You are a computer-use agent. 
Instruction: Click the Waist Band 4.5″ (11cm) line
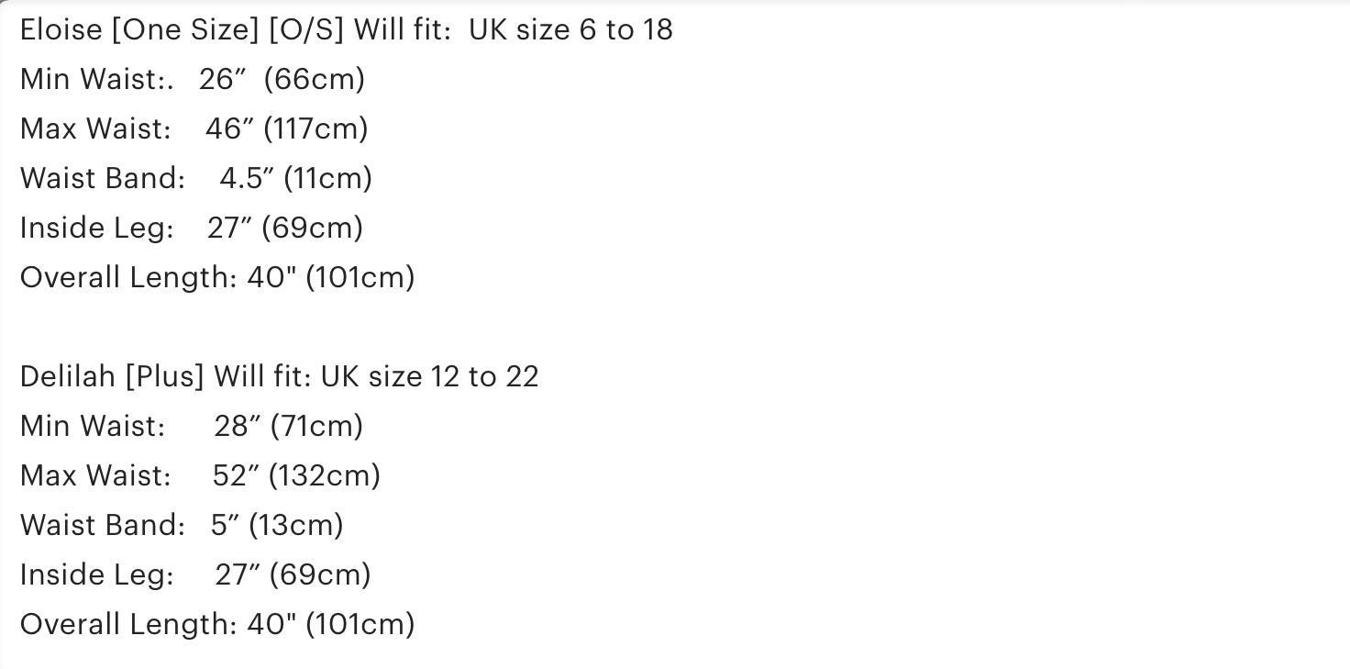pyautogui.click(x=196, y=179)
